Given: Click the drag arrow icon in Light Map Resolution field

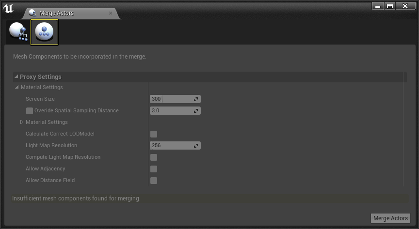Looking at the screenshot, I should (196, 146).
